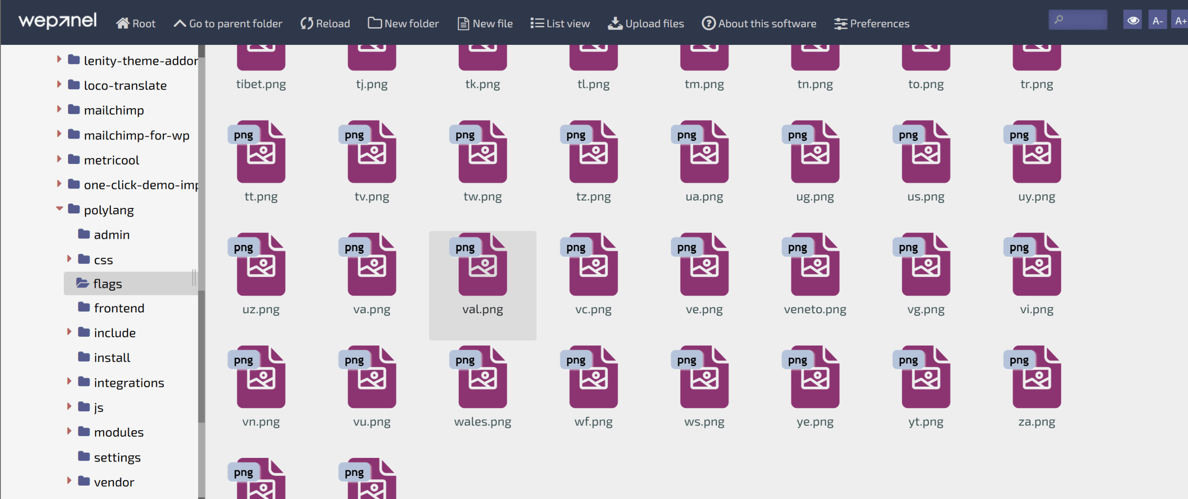Image resolution: width=1188 pixels, height=499 pixels.
Task: Open the wales.png file
Action: pos(483,377)
